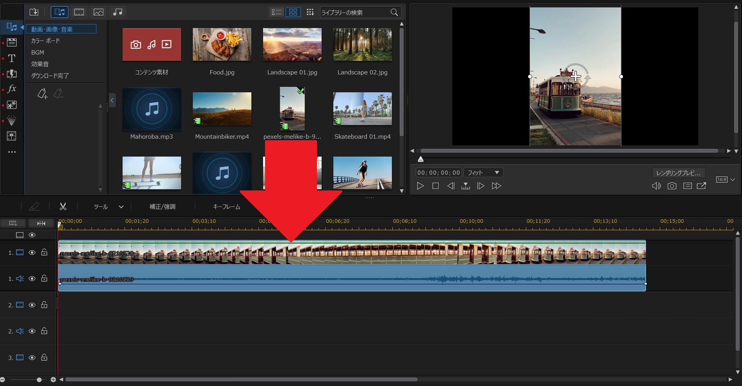The image size is (742, 386).
Task: Show all media types filter
Action: [60, 12]
